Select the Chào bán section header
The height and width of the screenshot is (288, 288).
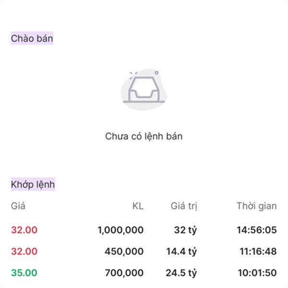point(32,38)
